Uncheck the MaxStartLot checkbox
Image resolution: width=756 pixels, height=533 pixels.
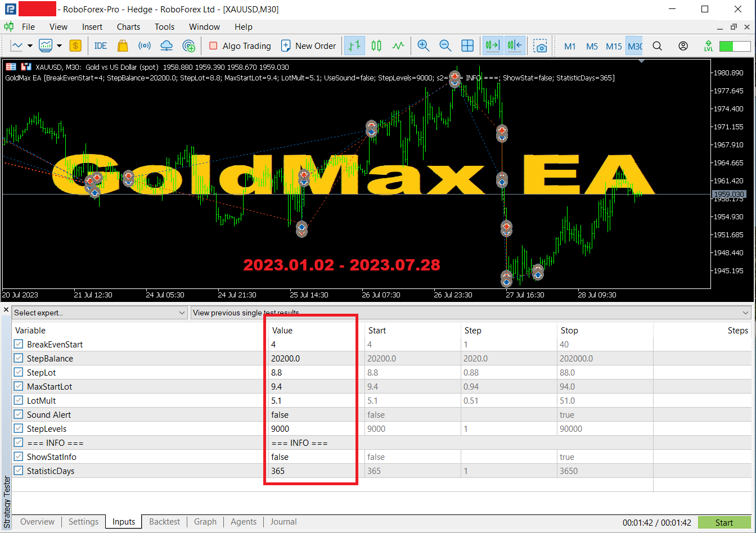19,386
